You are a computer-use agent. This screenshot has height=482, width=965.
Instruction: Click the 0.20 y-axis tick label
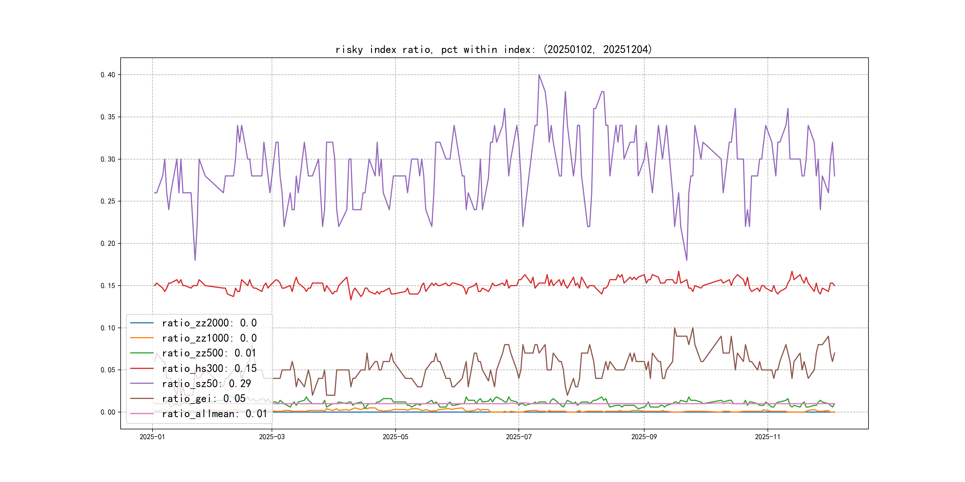tap(108, 244)
